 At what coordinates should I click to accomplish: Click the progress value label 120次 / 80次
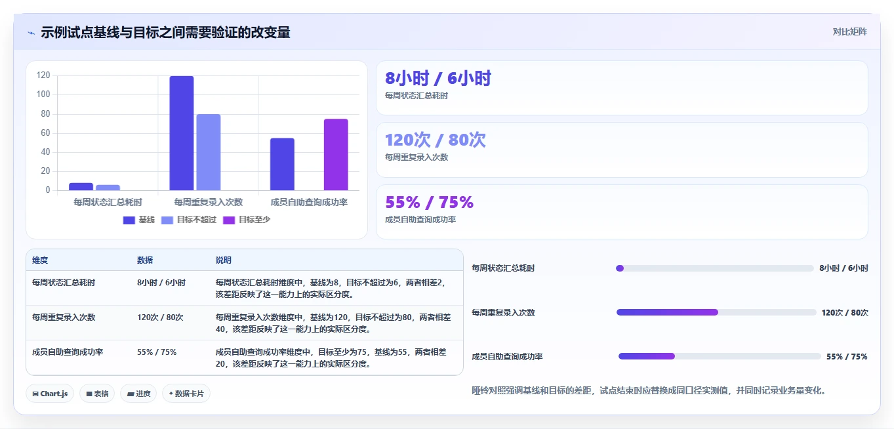point(845,313)
